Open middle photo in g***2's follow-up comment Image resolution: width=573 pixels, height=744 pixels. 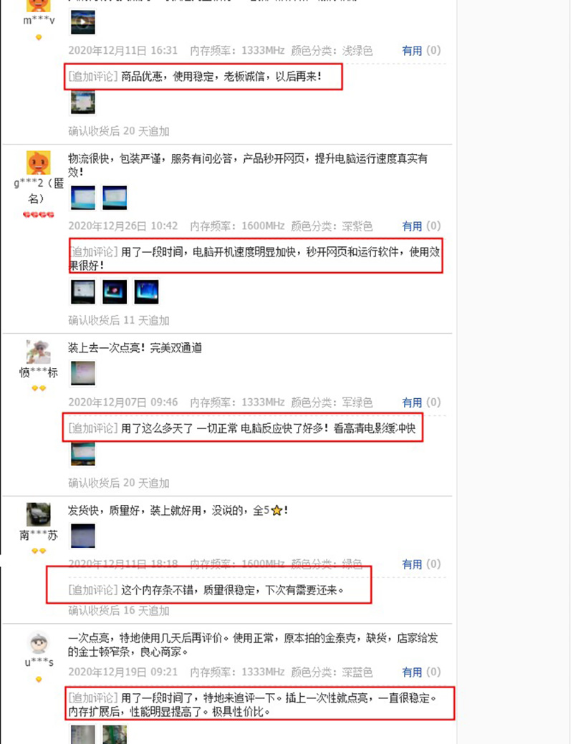pos(115,292)
